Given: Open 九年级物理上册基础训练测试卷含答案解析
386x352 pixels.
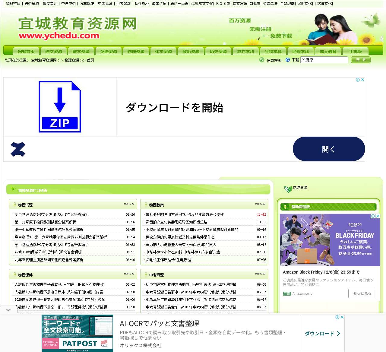Looking at the screenshot, I should pyautogui.click(x=49, y=260).
